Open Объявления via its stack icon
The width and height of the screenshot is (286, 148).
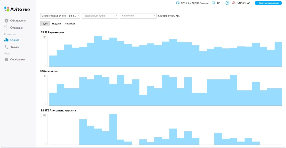(x=6, y=20)
